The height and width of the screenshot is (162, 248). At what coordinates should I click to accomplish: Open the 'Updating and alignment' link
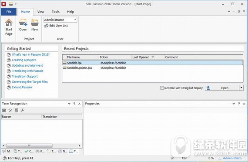click(x=27, y=65)
